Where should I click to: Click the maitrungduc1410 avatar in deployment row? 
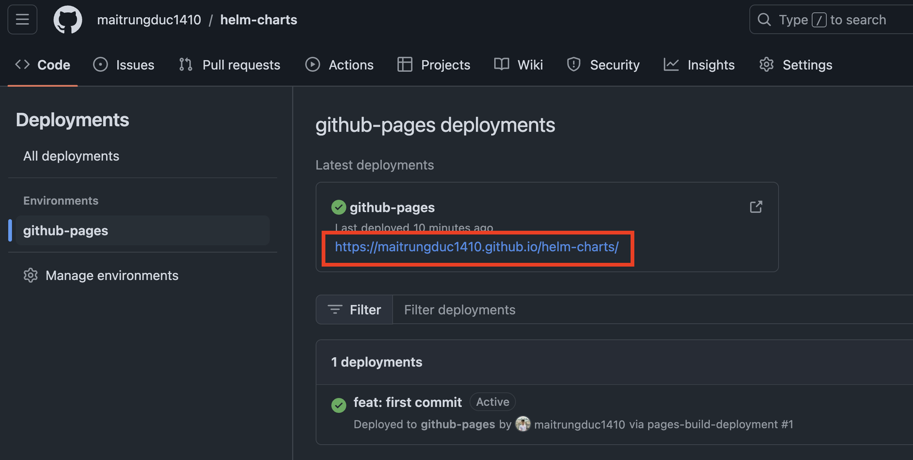pyautogui.click(x=522, y=424)
